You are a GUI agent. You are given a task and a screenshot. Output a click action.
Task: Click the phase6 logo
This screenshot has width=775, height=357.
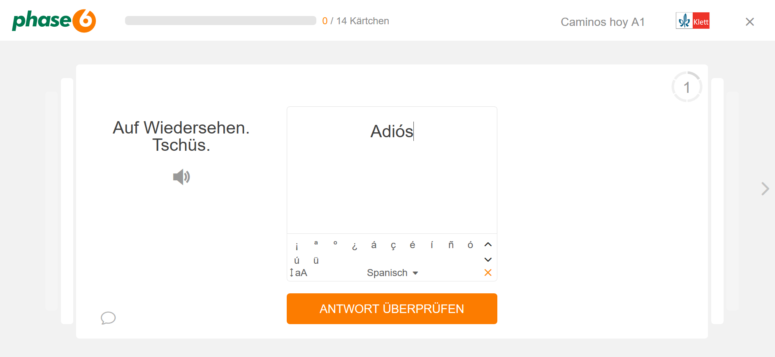[x=53, y=20]
